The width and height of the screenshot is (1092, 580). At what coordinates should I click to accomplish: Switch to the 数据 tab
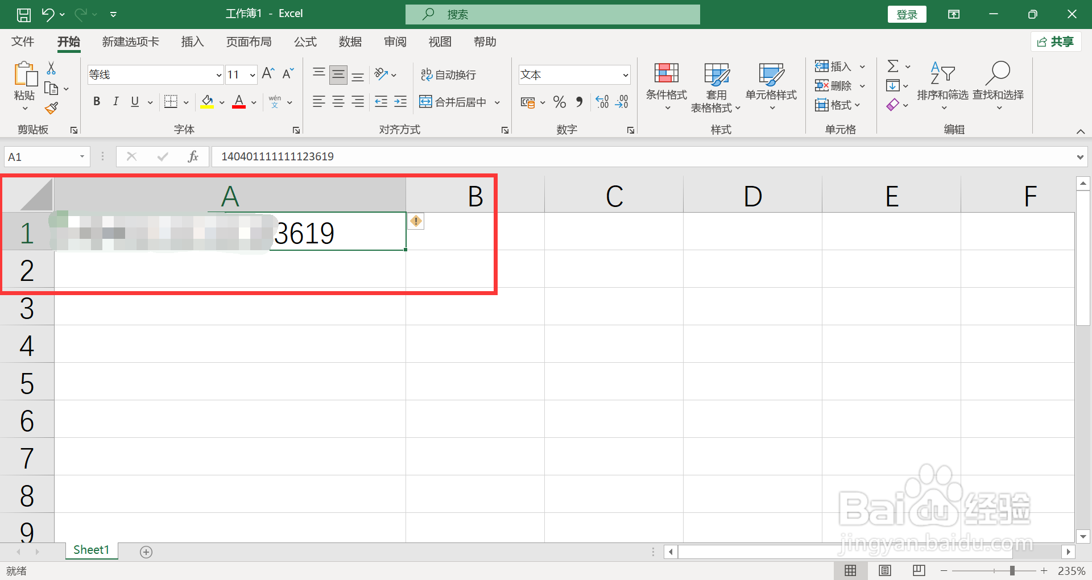click(x=350, y=42)
